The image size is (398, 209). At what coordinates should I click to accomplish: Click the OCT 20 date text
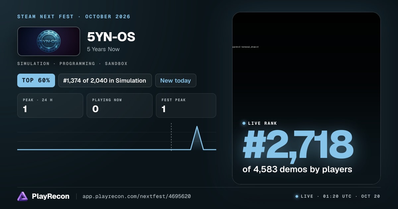pyautogui.click(x=371, y=196)
